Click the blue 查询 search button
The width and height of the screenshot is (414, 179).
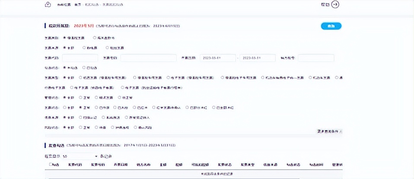[x=331, y=26]
